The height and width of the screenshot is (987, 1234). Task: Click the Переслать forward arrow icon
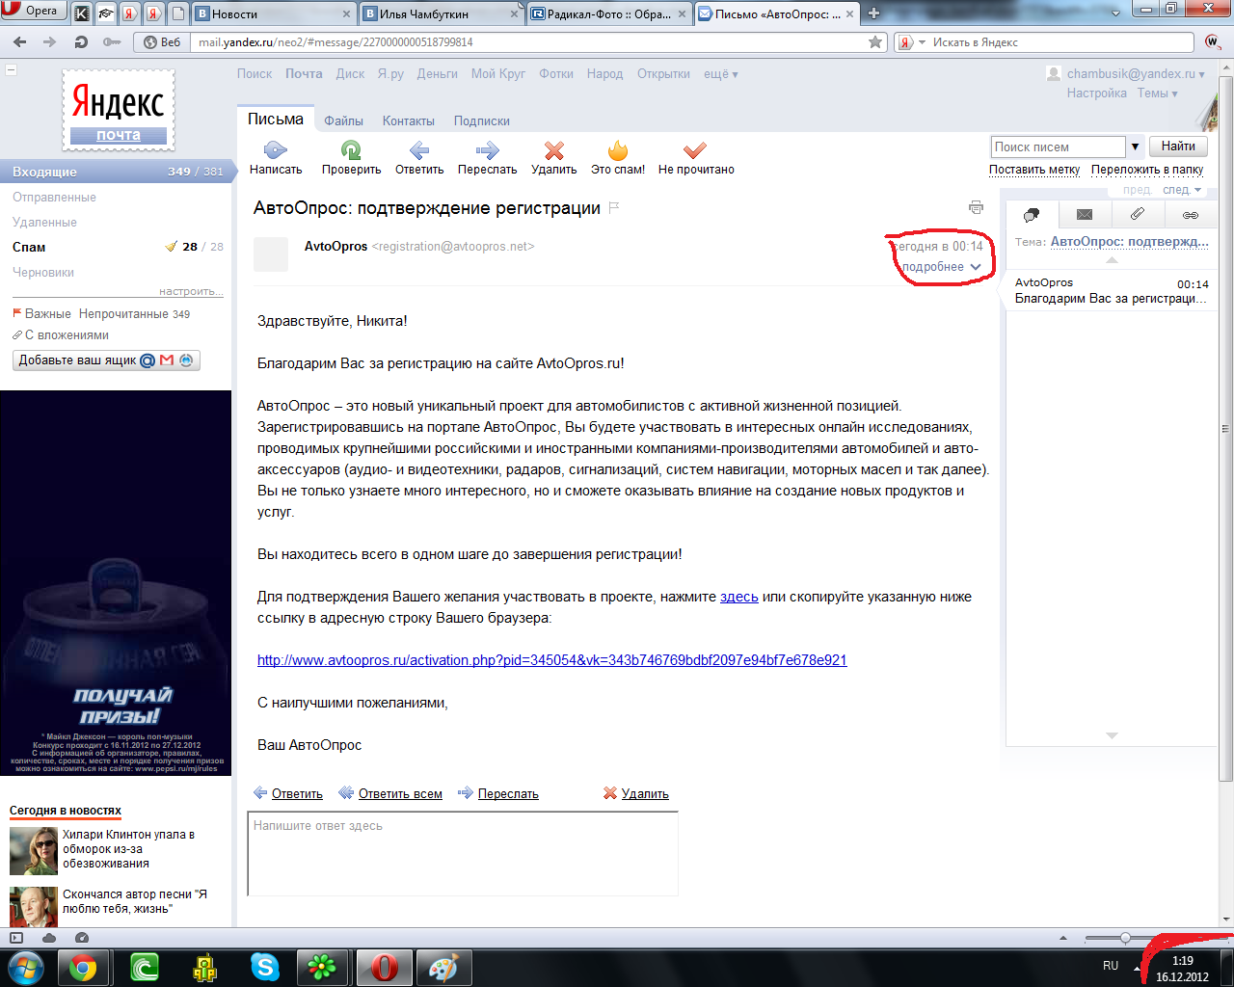tap(487, 150)
